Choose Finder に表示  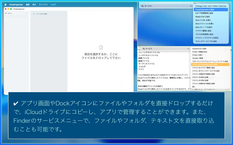pos(210,55)
